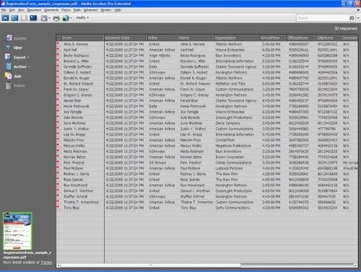Click into the Search field
361x272 pixels.
tap(322, 18)
